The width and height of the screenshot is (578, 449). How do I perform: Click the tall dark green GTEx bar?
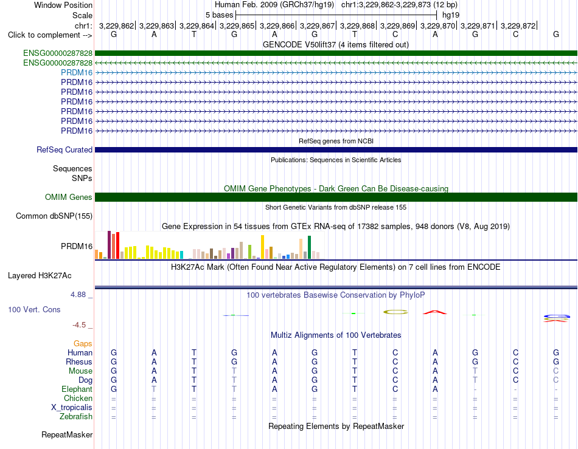tap(309, 247)
